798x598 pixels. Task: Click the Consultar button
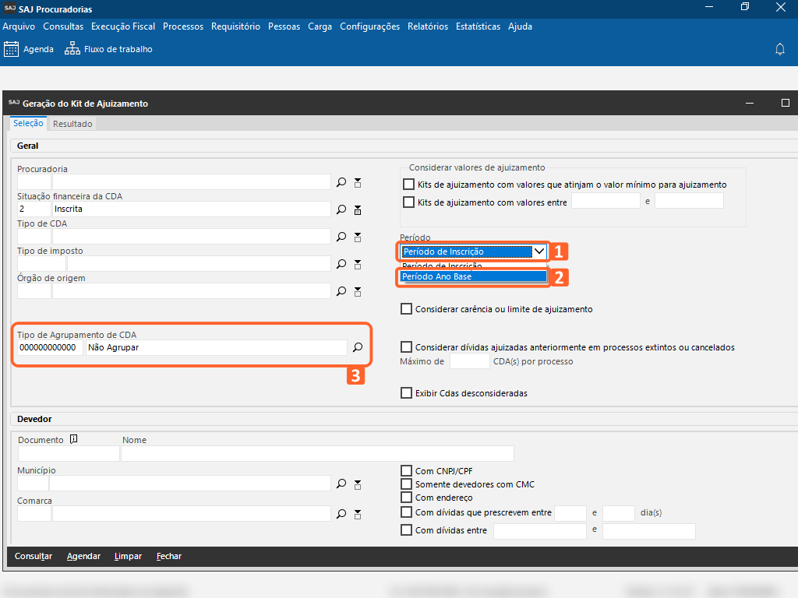(x=34, y=557)
